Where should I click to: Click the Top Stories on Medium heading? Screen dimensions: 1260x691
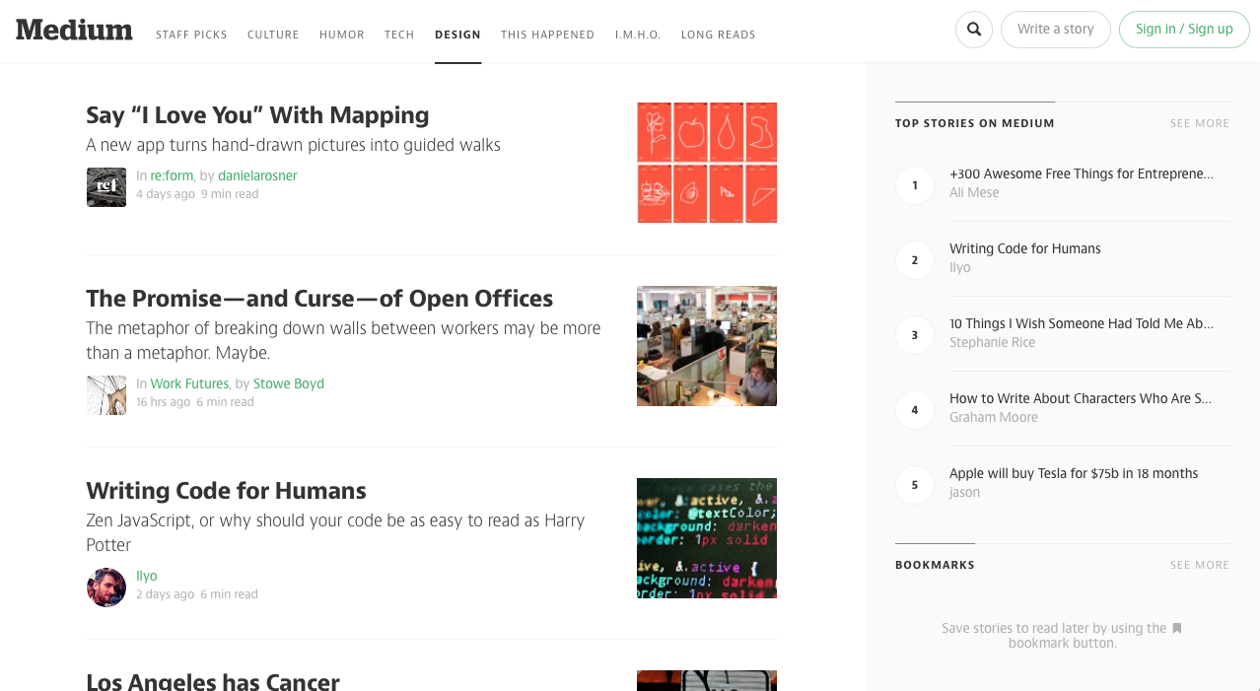point(975,123)
